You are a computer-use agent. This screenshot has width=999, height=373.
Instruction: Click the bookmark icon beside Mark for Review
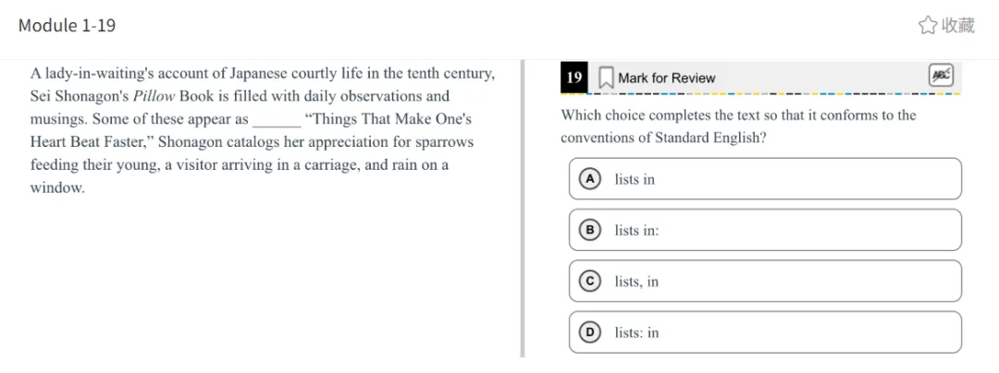tap(607, 78)
